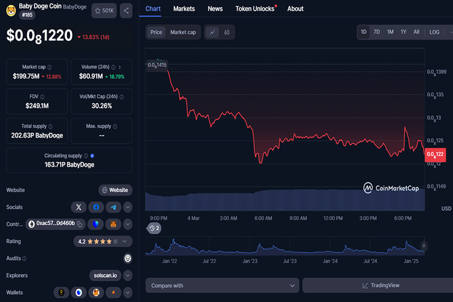Click the #185 rank badge
Viewport: 453px width, 302px height.
(27, 15)
